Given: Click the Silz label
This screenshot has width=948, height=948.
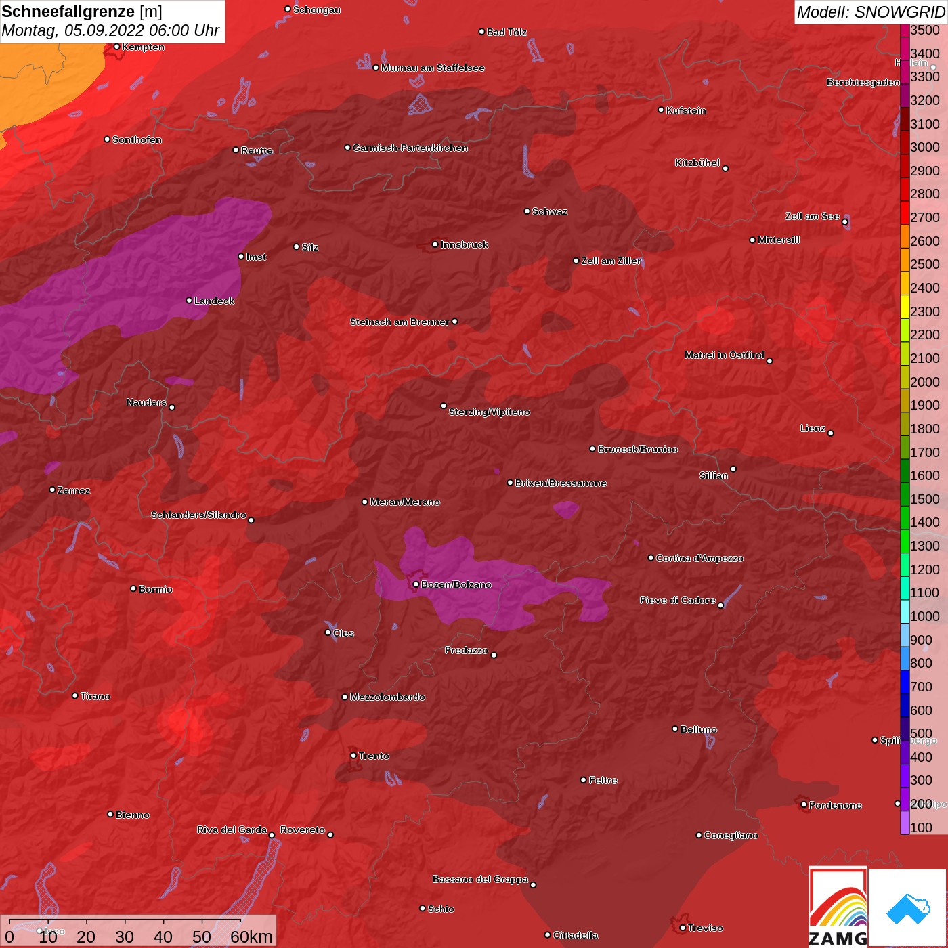Looking at the screenshot, I should (309, 247).
